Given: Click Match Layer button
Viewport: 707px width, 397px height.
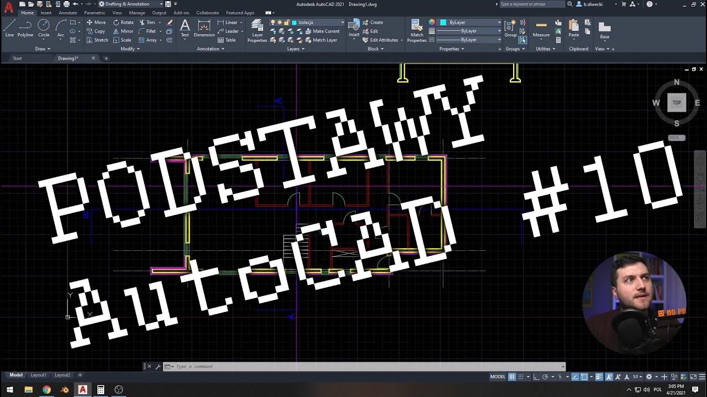Looking at the screenshot, I should tap(320, 40).
